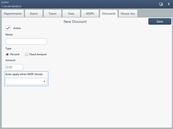
Task: Select the Fixed Amount radio button
Action: tap(26, 54)
